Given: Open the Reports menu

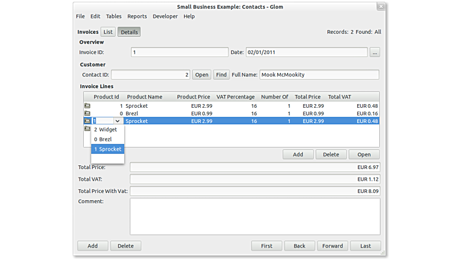Looking at the screenshot, I should click(x=137, y=17).
